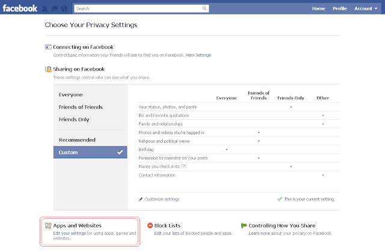Screen dimensions: 385x251
Task: Select the Custom preset
Action: click(90, 152)
